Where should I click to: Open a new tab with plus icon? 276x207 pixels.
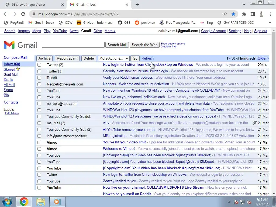[x=137, y=5]
